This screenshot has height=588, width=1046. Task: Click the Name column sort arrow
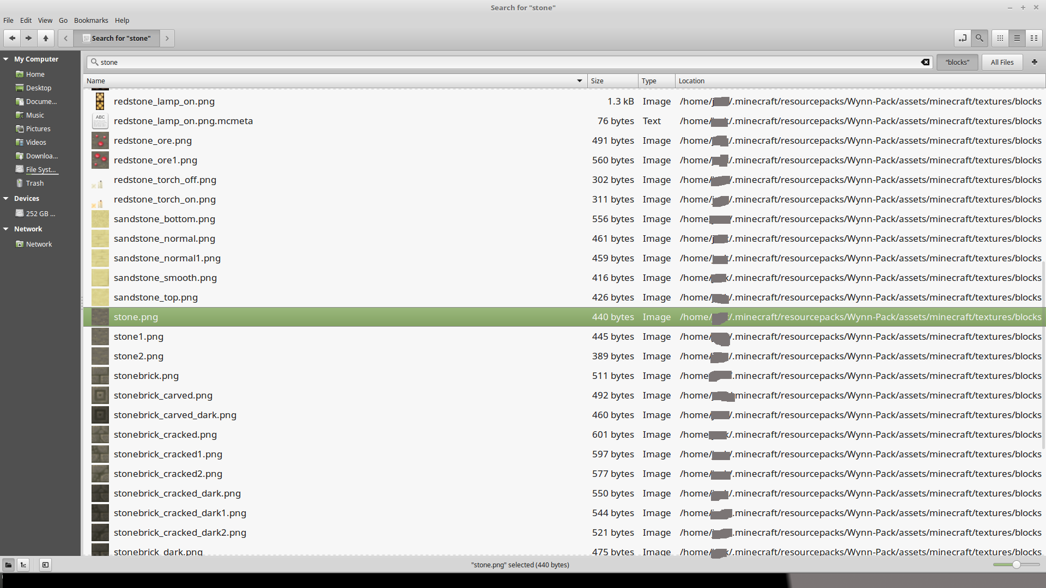click(579, 81)
